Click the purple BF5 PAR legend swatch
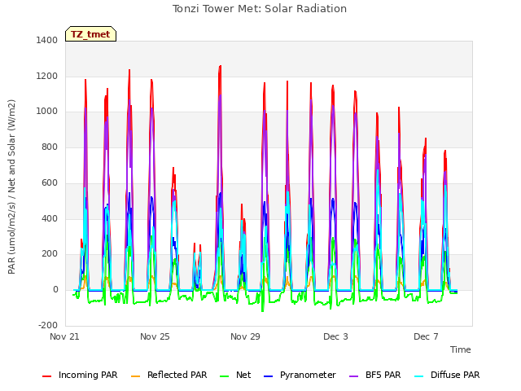The image size is (521, 391). [x=354, y=376]
